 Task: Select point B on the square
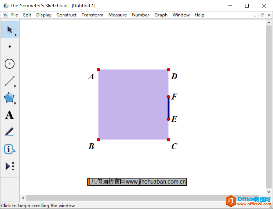(98, 140)
